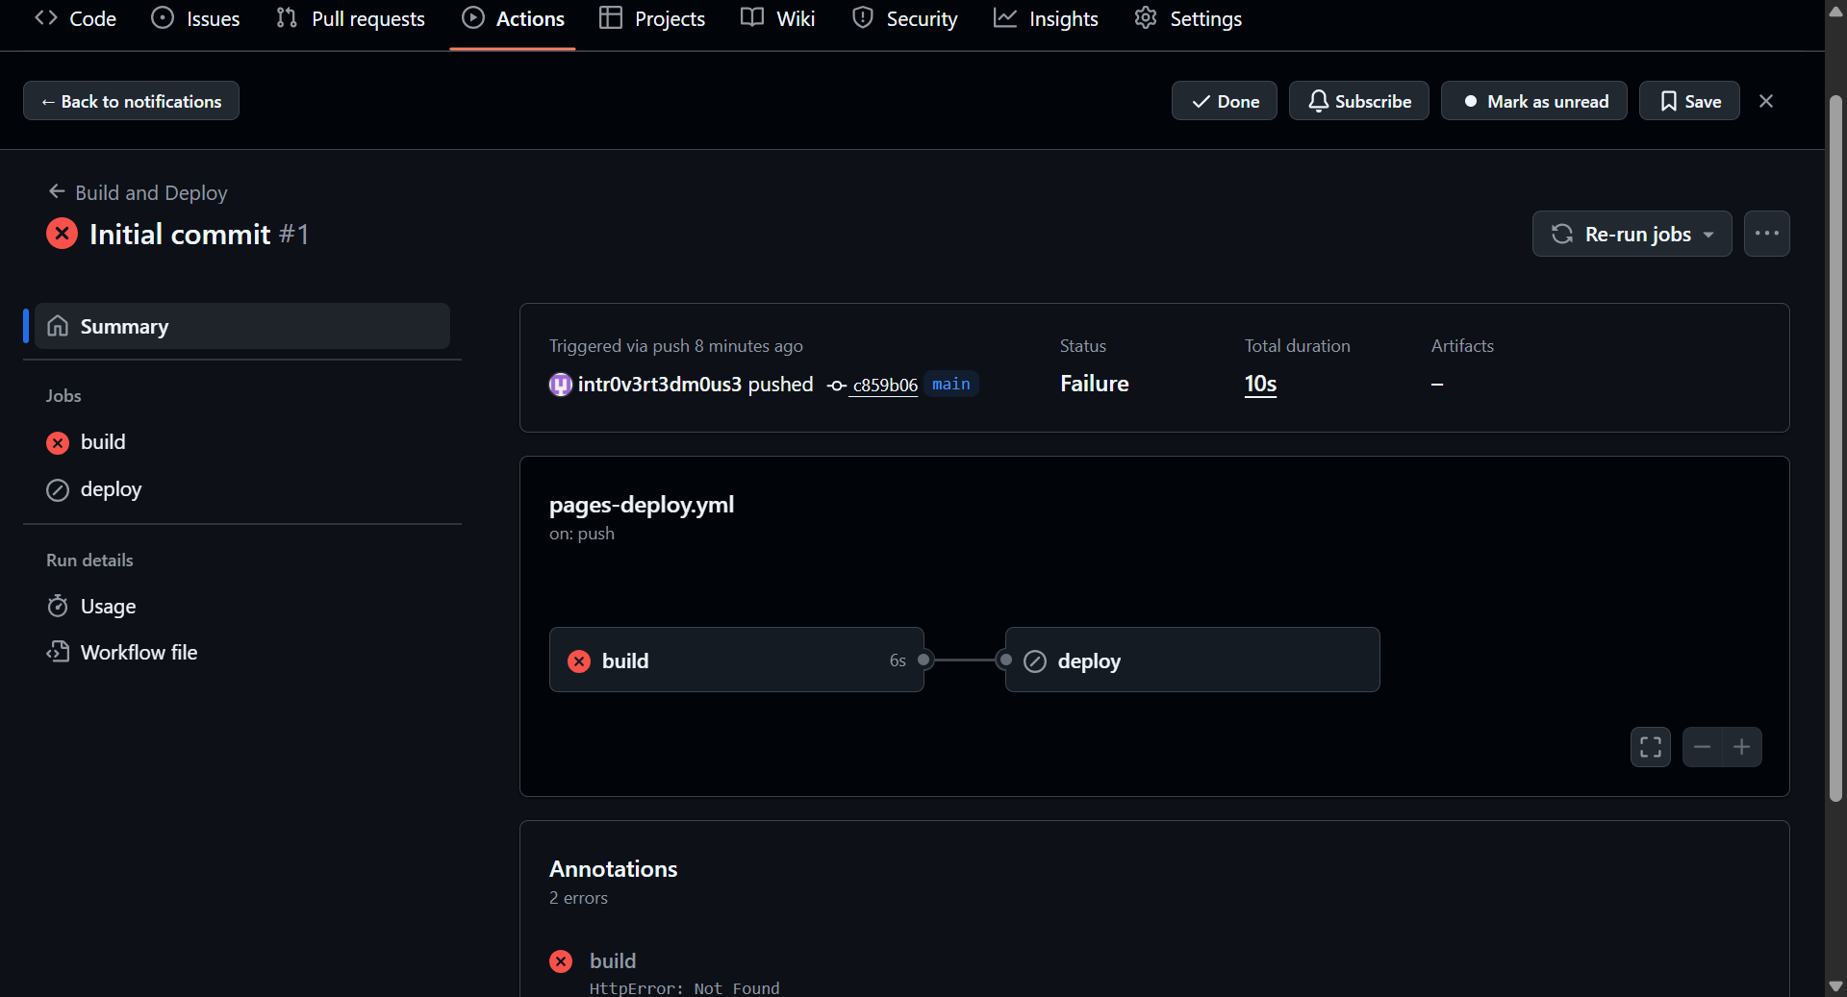
Task: Save this notification with bookmark button
Action: point(1689,101)
